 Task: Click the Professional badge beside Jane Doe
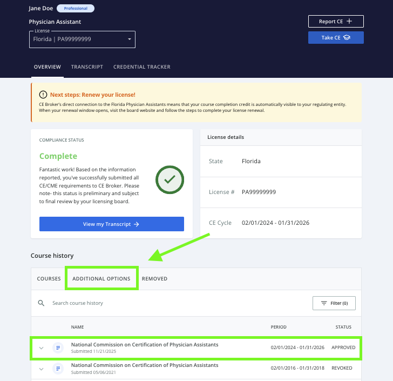click(76, 9)
